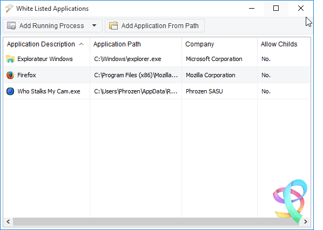The width and height of the screenshot is (323, 230).
Task: Click the horizontal scrollbar left arrow
Action: click(8, 221)
